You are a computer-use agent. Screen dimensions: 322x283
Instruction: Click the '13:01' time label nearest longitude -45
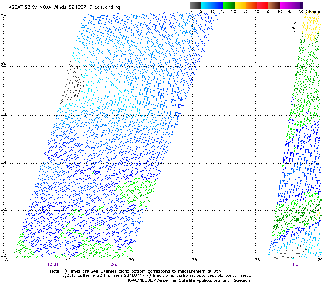click(53, 264)
